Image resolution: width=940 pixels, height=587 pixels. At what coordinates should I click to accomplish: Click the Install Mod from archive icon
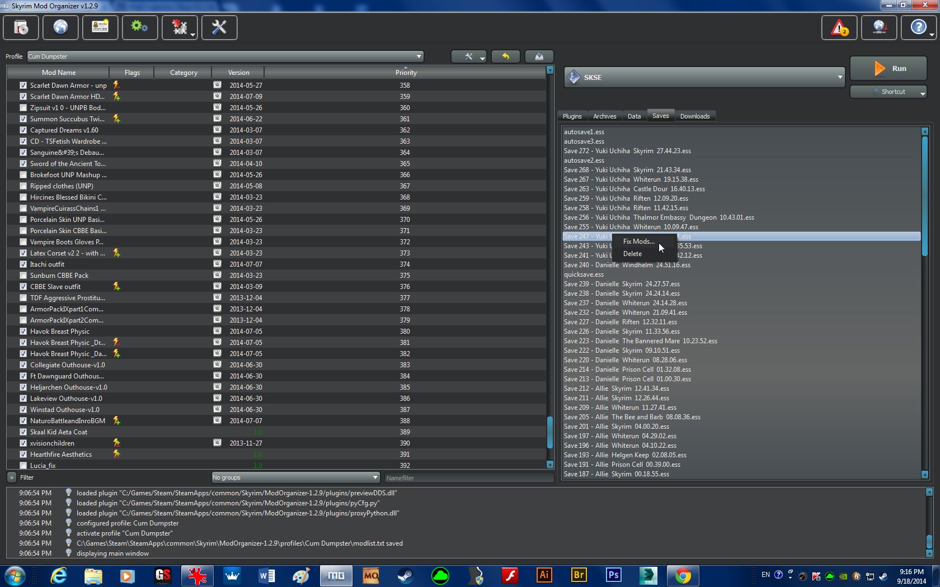(21, 27)
